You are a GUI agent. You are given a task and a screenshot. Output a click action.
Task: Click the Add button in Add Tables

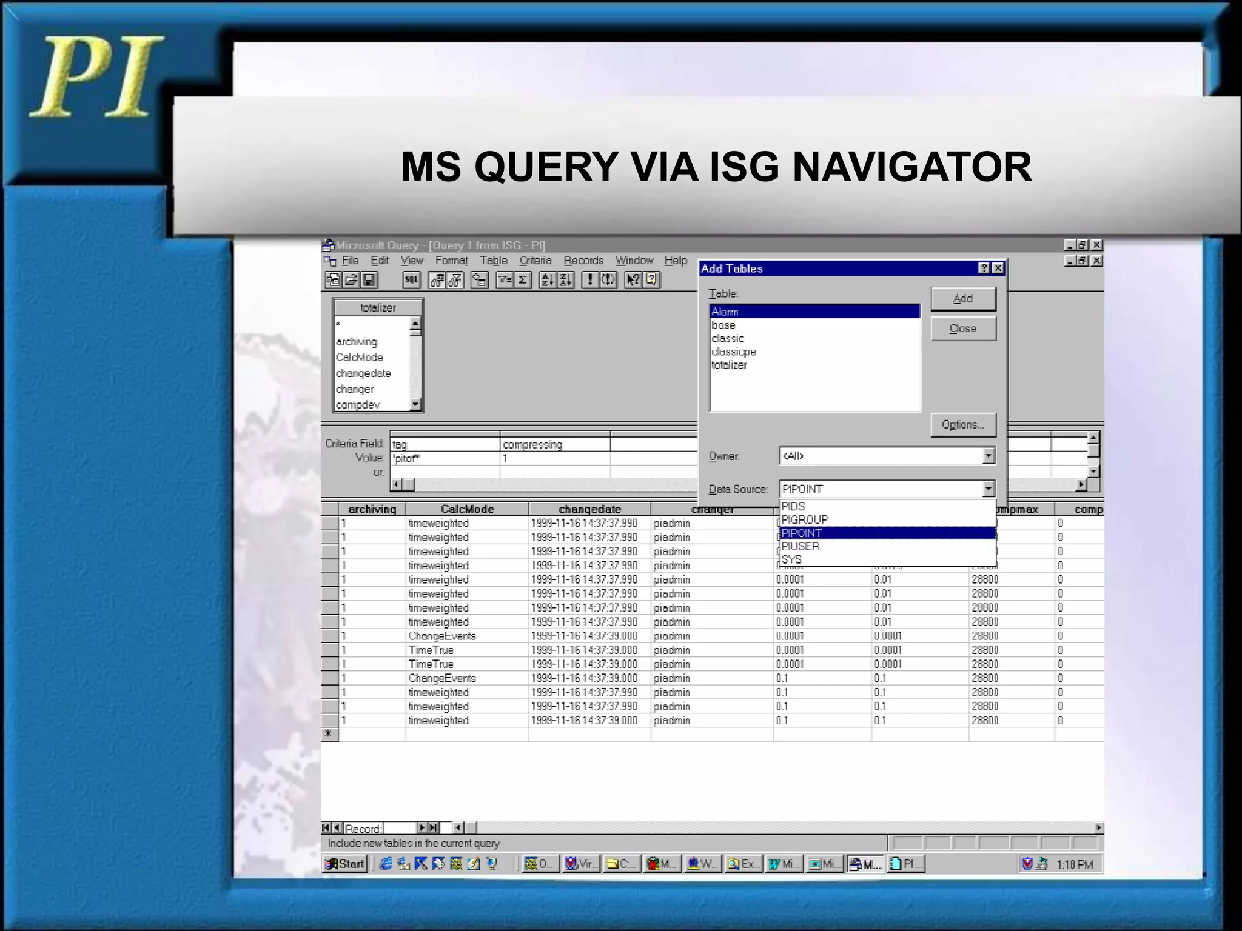click(963, 299)
